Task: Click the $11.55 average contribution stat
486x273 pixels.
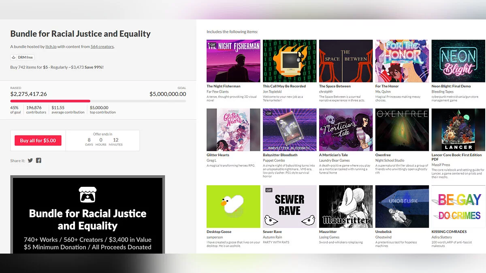Action: (68, 110)
